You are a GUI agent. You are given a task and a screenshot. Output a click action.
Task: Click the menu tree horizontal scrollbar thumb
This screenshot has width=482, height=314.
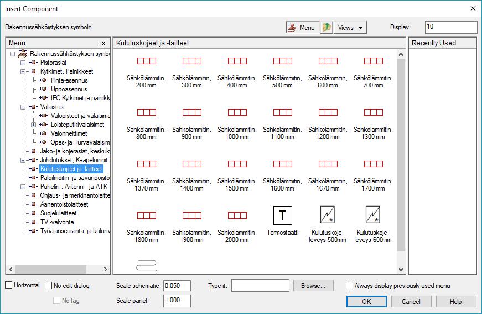tap(51, 269)
